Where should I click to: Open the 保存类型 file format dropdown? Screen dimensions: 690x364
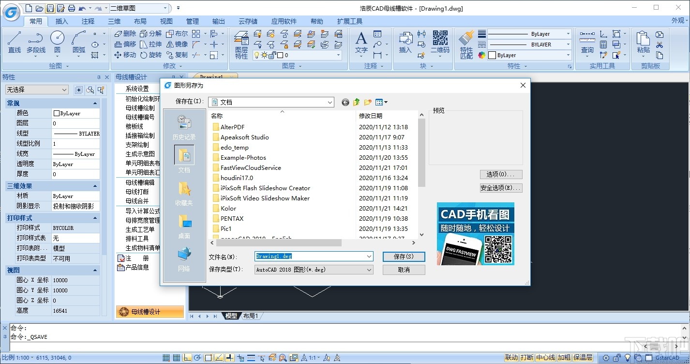369,269
